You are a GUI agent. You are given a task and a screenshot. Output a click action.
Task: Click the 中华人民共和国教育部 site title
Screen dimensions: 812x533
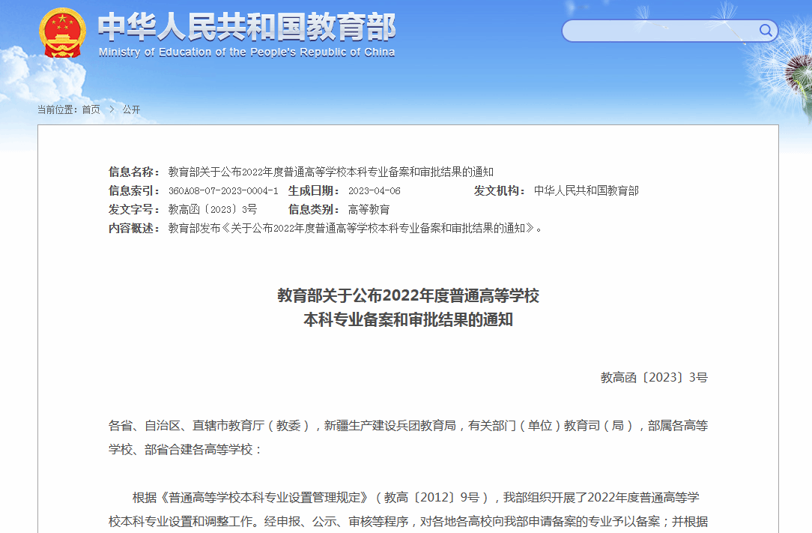click(246, 28)
